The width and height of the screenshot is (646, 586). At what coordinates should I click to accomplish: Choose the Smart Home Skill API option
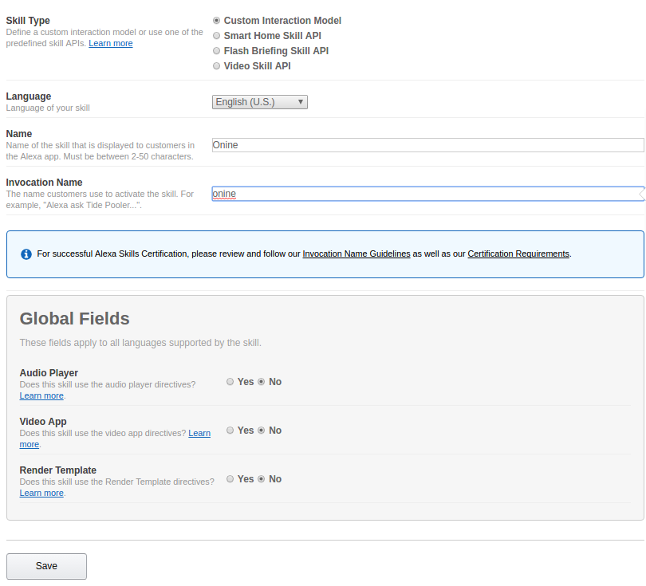(217, 36)
